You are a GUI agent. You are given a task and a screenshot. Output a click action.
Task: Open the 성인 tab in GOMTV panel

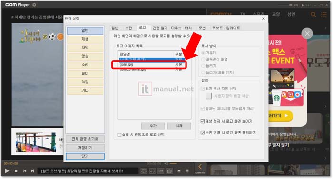pos(291,14)
